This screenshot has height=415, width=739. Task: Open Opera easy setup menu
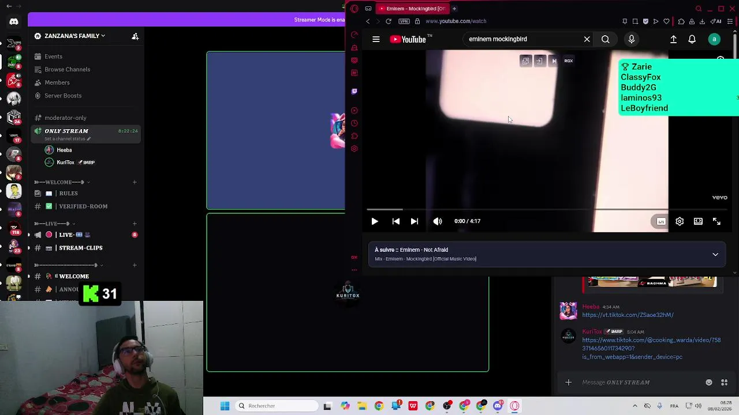pyautogui.click(x=730, y=21)
